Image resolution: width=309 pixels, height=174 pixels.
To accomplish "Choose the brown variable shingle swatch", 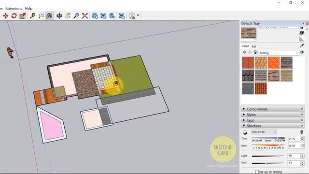I will pyautogui.click(x=274, y=75).
